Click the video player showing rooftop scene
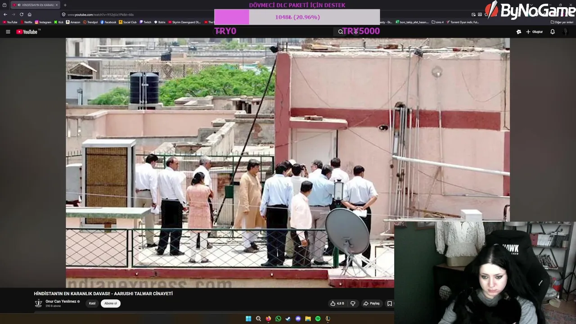 click(288, 163)
